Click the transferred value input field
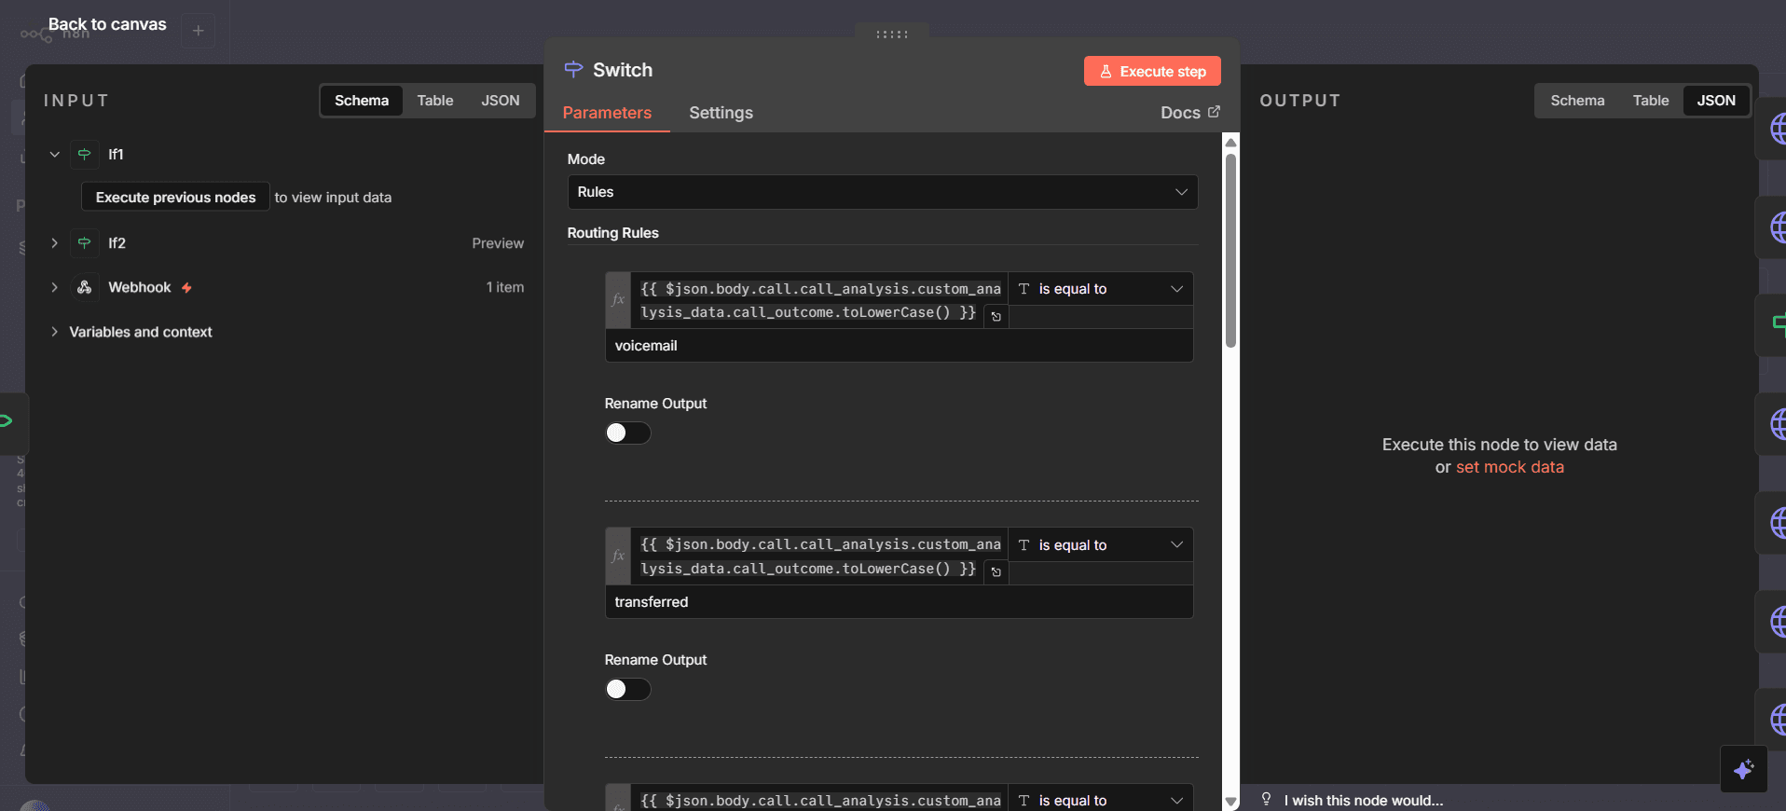The width and height of the screenshot is (1786, 811). point(900,602)
